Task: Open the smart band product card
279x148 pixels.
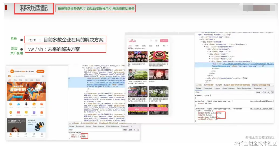Action: click(36, 125)
